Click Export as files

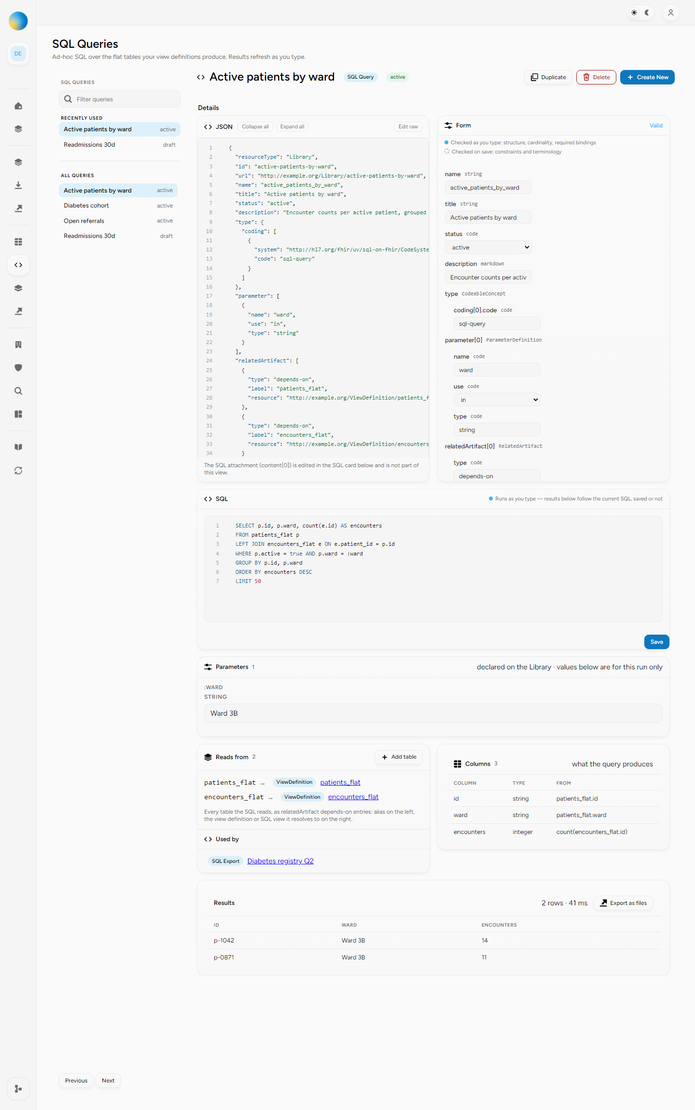623,903
